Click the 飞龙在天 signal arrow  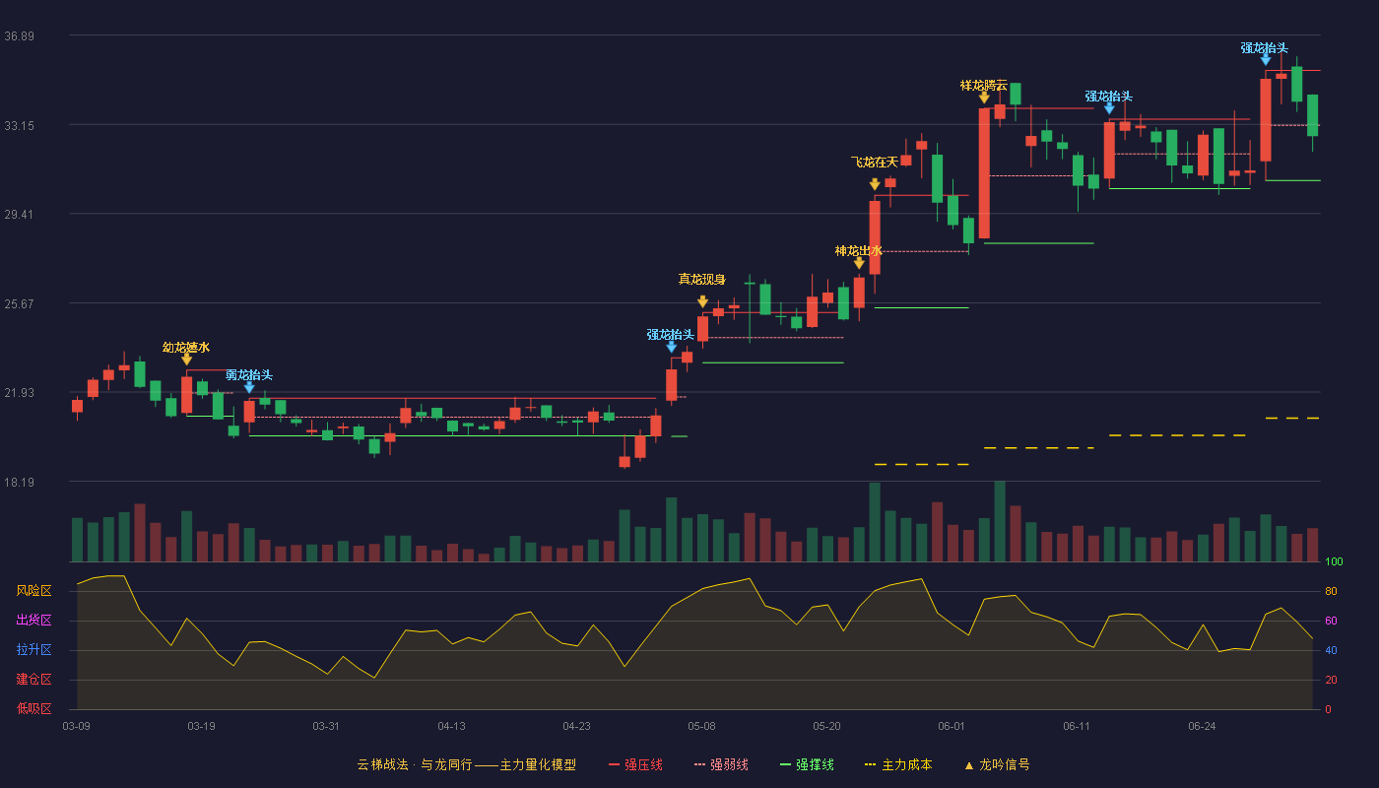click(875, 184)
